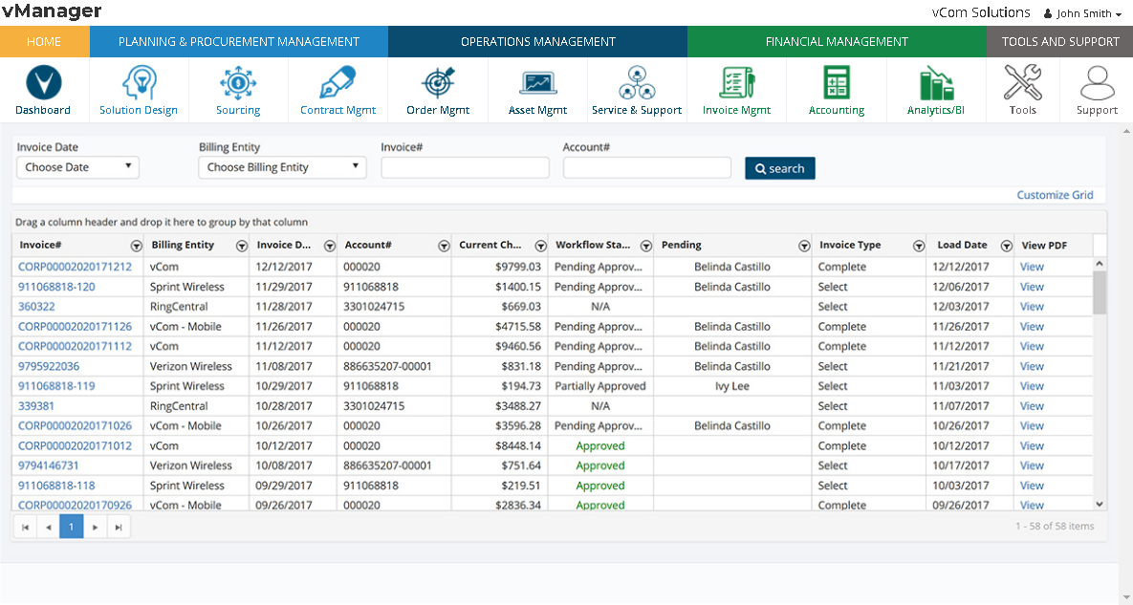1133x605 pixels.
Task: Click inside the Account# input field
Action: click(646, 168)
